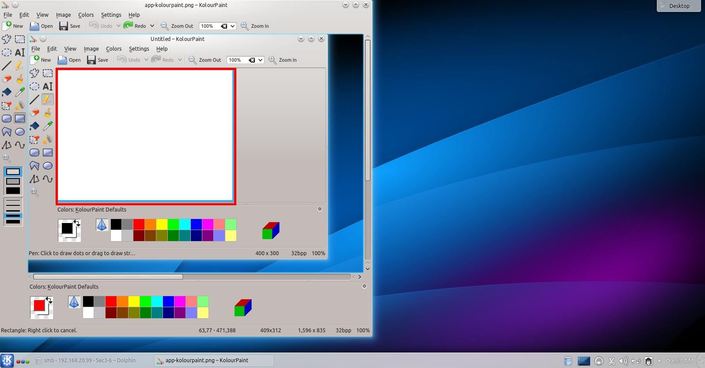705x368 pixels.
Task: Choose the solid black fill style option
Action: pyautogui.click(x=13, y=190)
